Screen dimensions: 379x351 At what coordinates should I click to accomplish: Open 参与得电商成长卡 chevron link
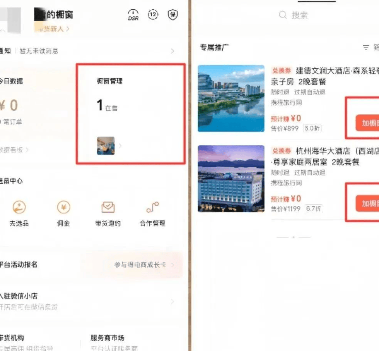pyautogui.click(x=172, y=265)
